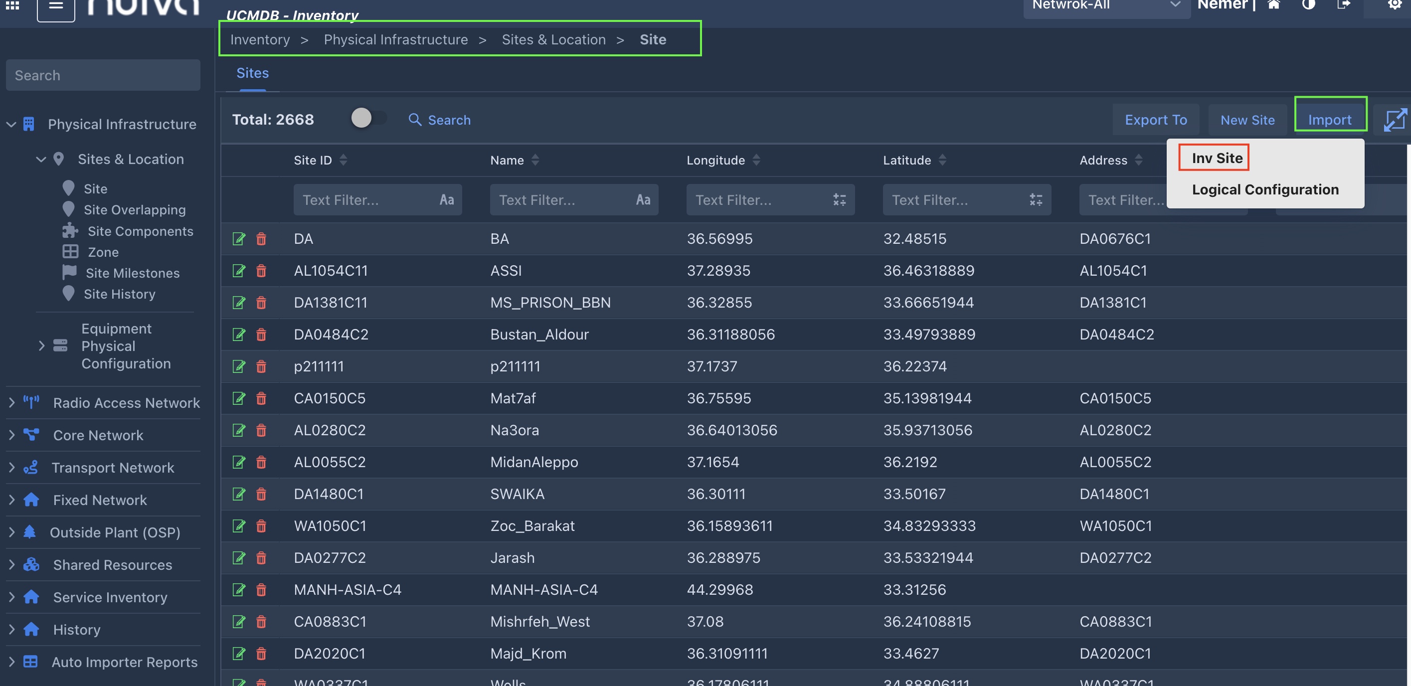Click trash icon for site CA0150C5

261,398
